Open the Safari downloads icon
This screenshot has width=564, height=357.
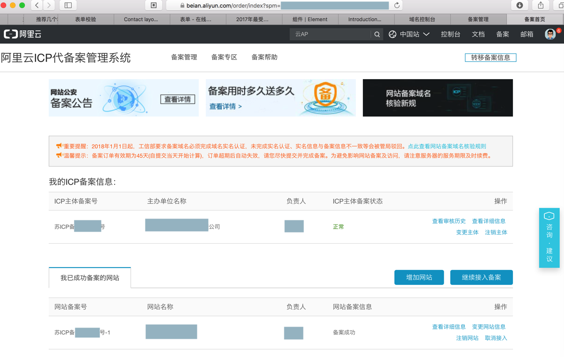(520, 5)
